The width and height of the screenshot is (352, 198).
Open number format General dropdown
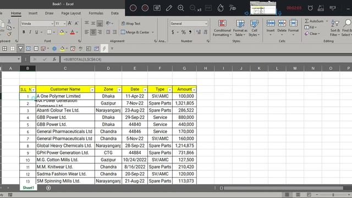tap(206, 24)
